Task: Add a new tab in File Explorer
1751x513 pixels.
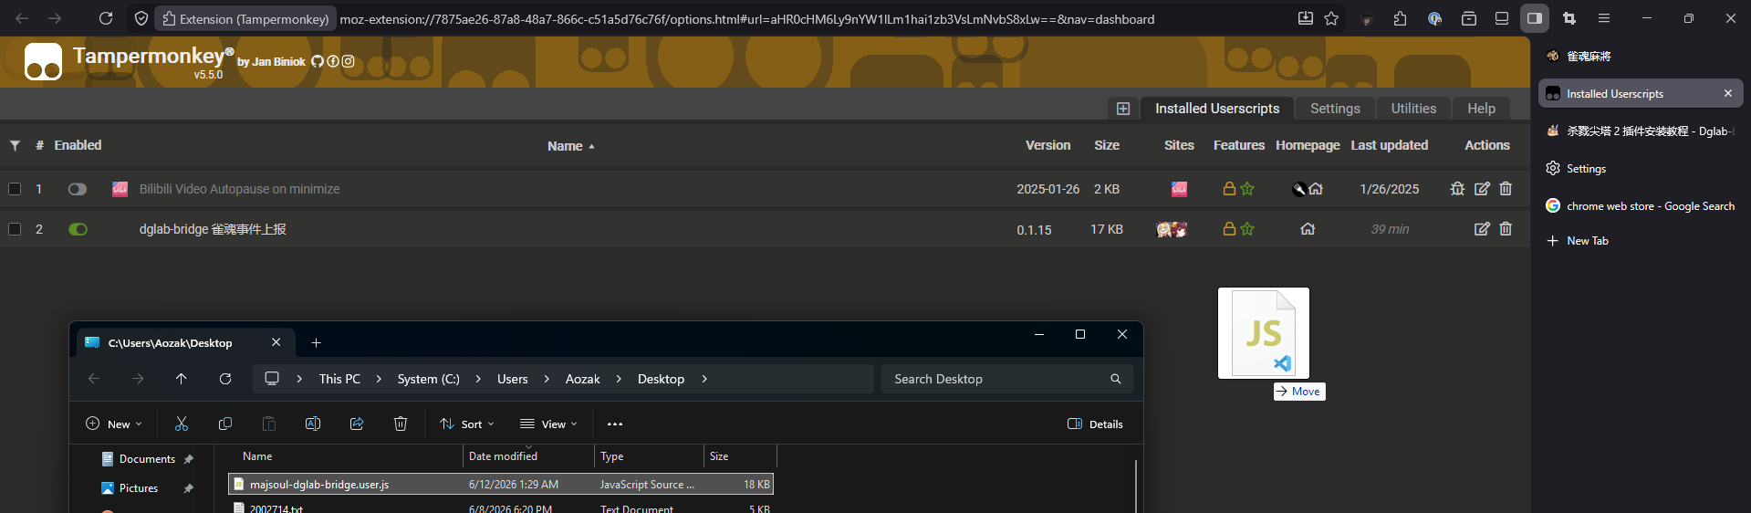Action: [316, 343]
